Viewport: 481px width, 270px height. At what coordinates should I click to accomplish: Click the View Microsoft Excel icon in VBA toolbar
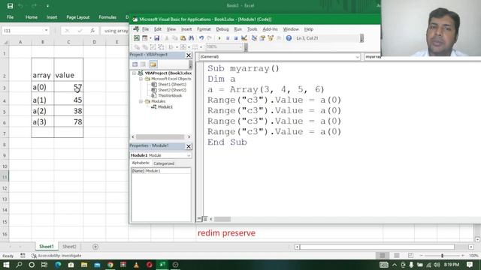(x=137, y=38)
